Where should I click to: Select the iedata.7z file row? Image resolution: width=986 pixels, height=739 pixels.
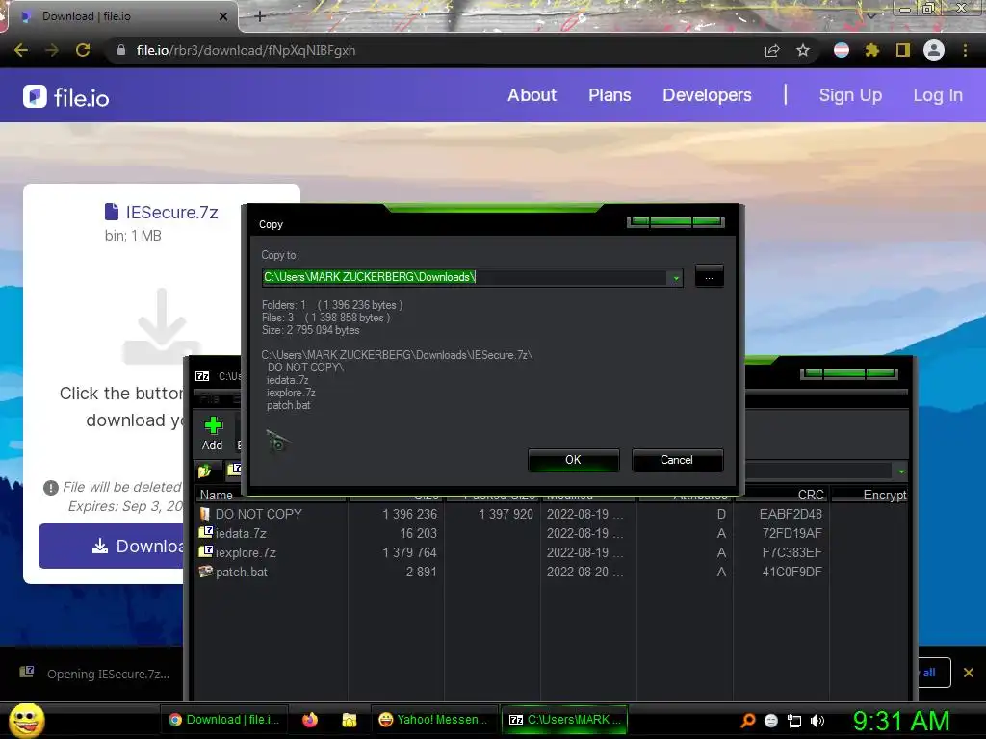tap(552, 533)
